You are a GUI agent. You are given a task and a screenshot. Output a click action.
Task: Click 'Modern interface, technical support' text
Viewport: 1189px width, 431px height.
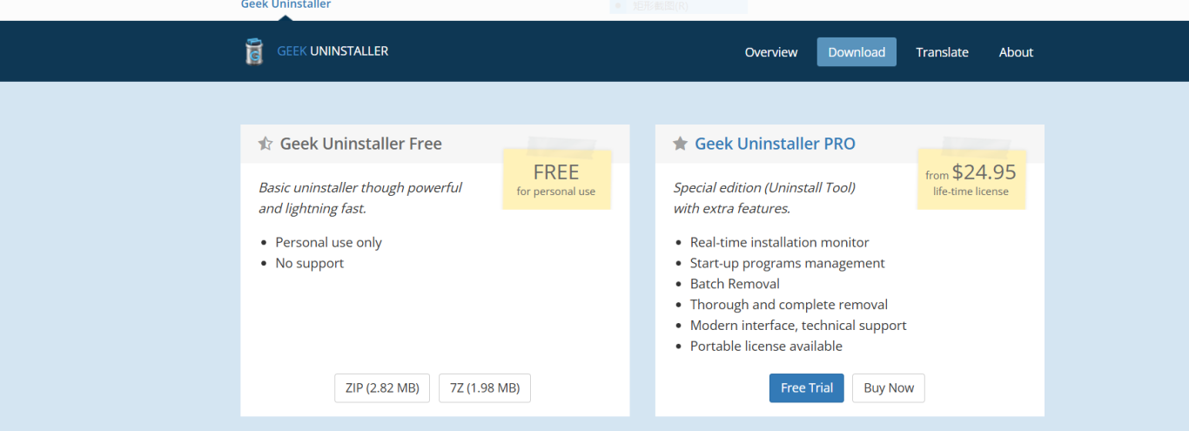click(798, 326)
